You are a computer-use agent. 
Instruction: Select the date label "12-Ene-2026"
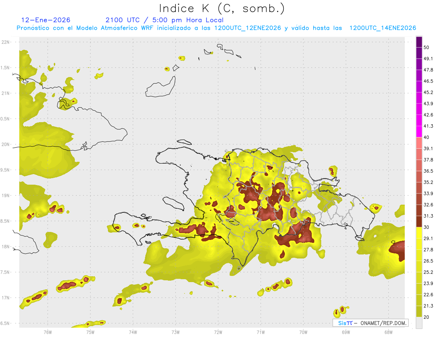(45, 20)
